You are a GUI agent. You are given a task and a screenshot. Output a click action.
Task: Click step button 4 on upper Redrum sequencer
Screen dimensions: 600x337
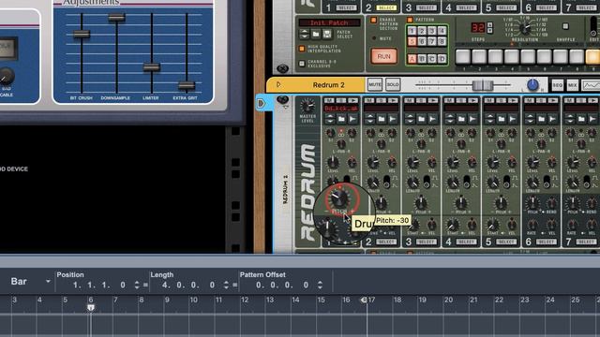pos(511,56)
